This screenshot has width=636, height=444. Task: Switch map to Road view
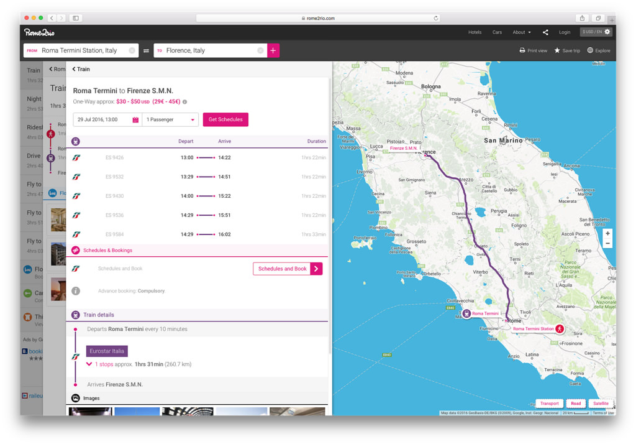(x=576, y=404)
